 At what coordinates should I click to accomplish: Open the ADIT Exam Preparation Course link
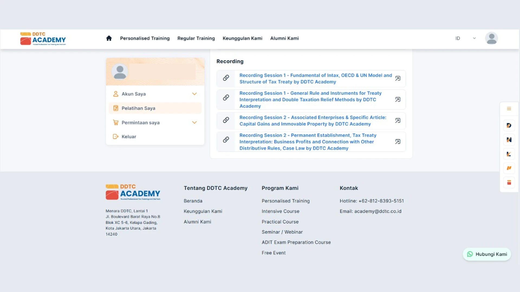pyautogui.click(x=296, y=242)
